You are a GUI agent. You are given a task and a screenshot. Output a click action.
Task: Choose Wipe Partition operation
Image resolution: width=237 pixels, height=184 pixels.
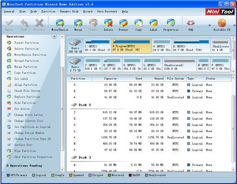[21, 151]
